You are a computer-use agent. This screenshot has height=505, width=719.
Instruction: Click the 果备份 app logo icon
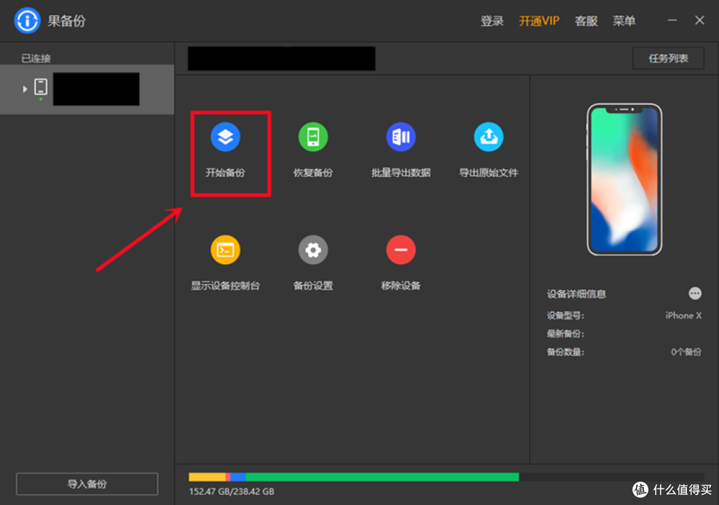click(x=27, y=21)
